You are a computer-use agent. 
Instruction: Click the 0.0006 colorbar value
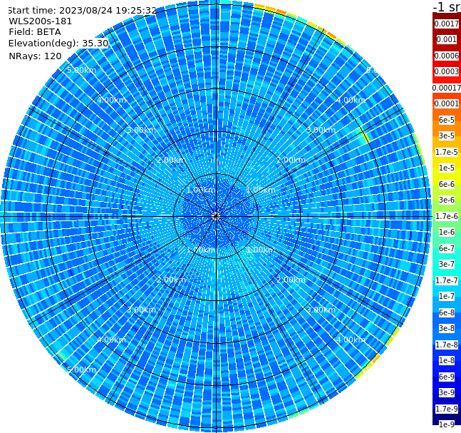click(447, 56)
